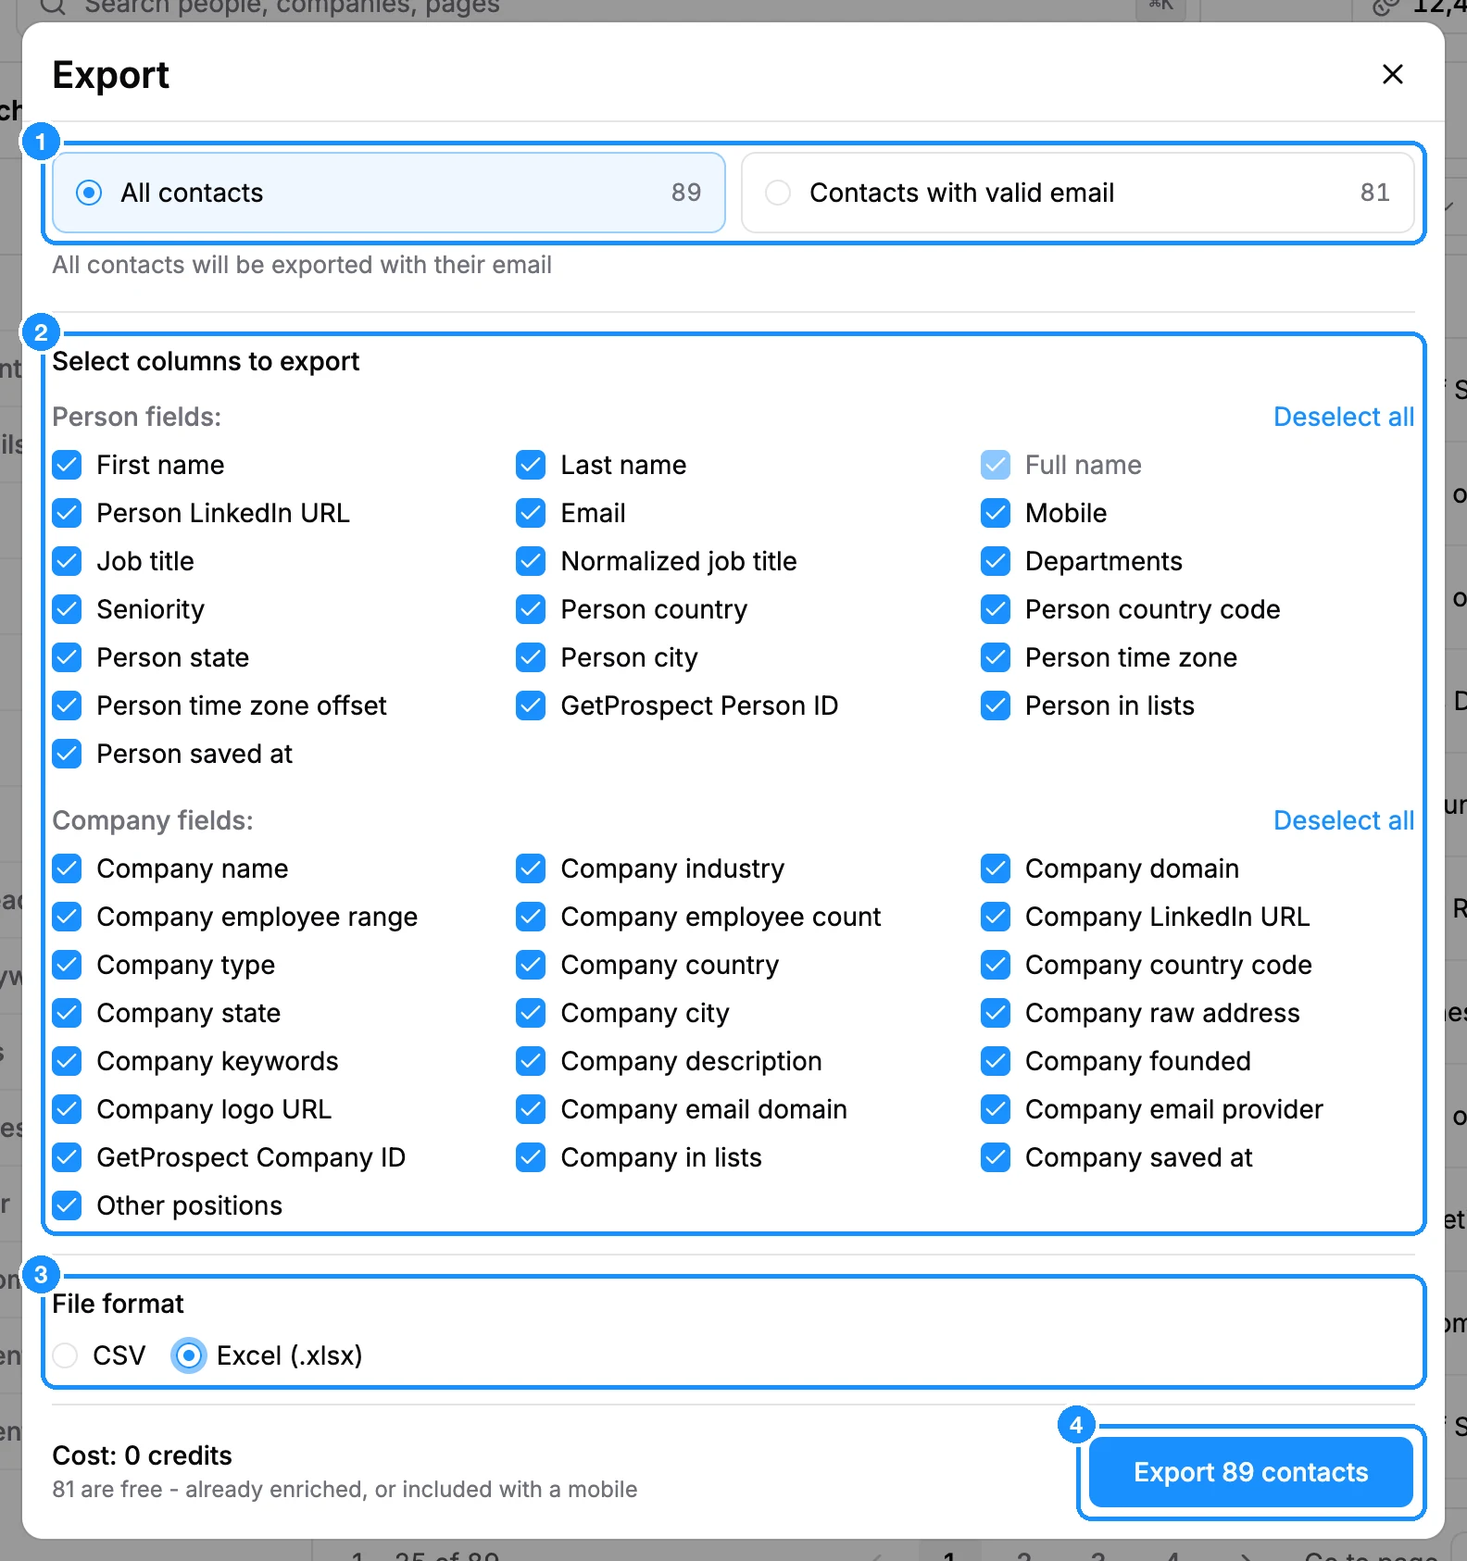Toggle Company keywords checkbox

pyautogui.click(x=68, y=1061)
